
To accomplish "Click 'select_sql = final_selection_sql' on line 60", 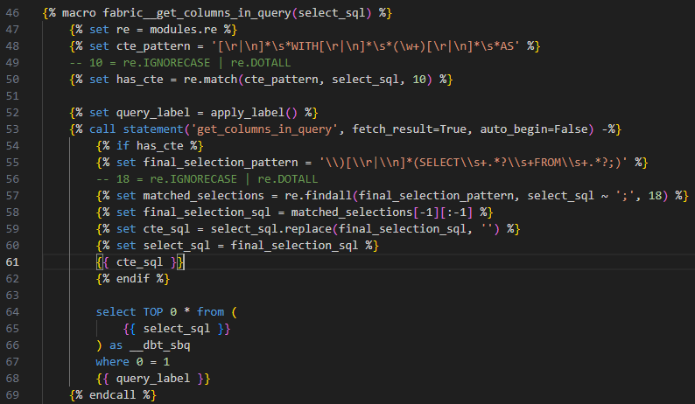I will pyautogui.click(x=250, y=246).
